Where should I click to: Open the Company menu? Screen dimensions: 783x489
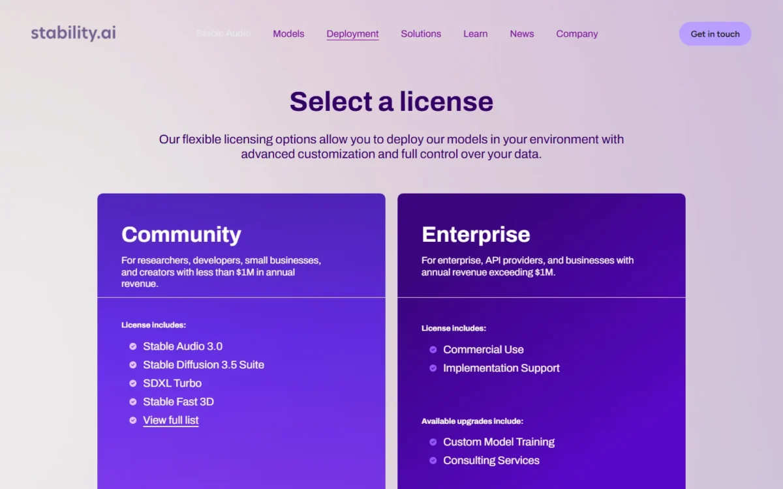(577, 34)
